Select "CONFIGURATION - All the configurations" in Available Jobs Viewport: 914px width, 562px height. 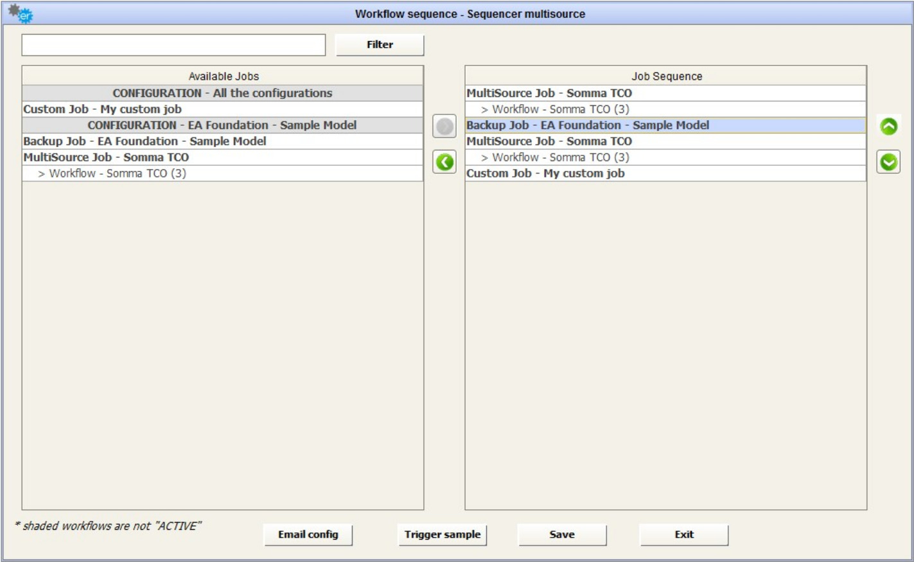point(223,93)
